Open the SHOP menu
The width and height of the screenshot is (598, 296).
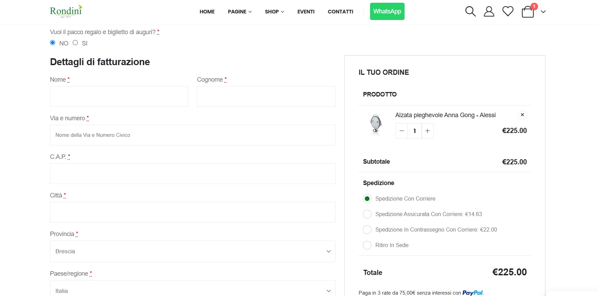pos(275,11)
